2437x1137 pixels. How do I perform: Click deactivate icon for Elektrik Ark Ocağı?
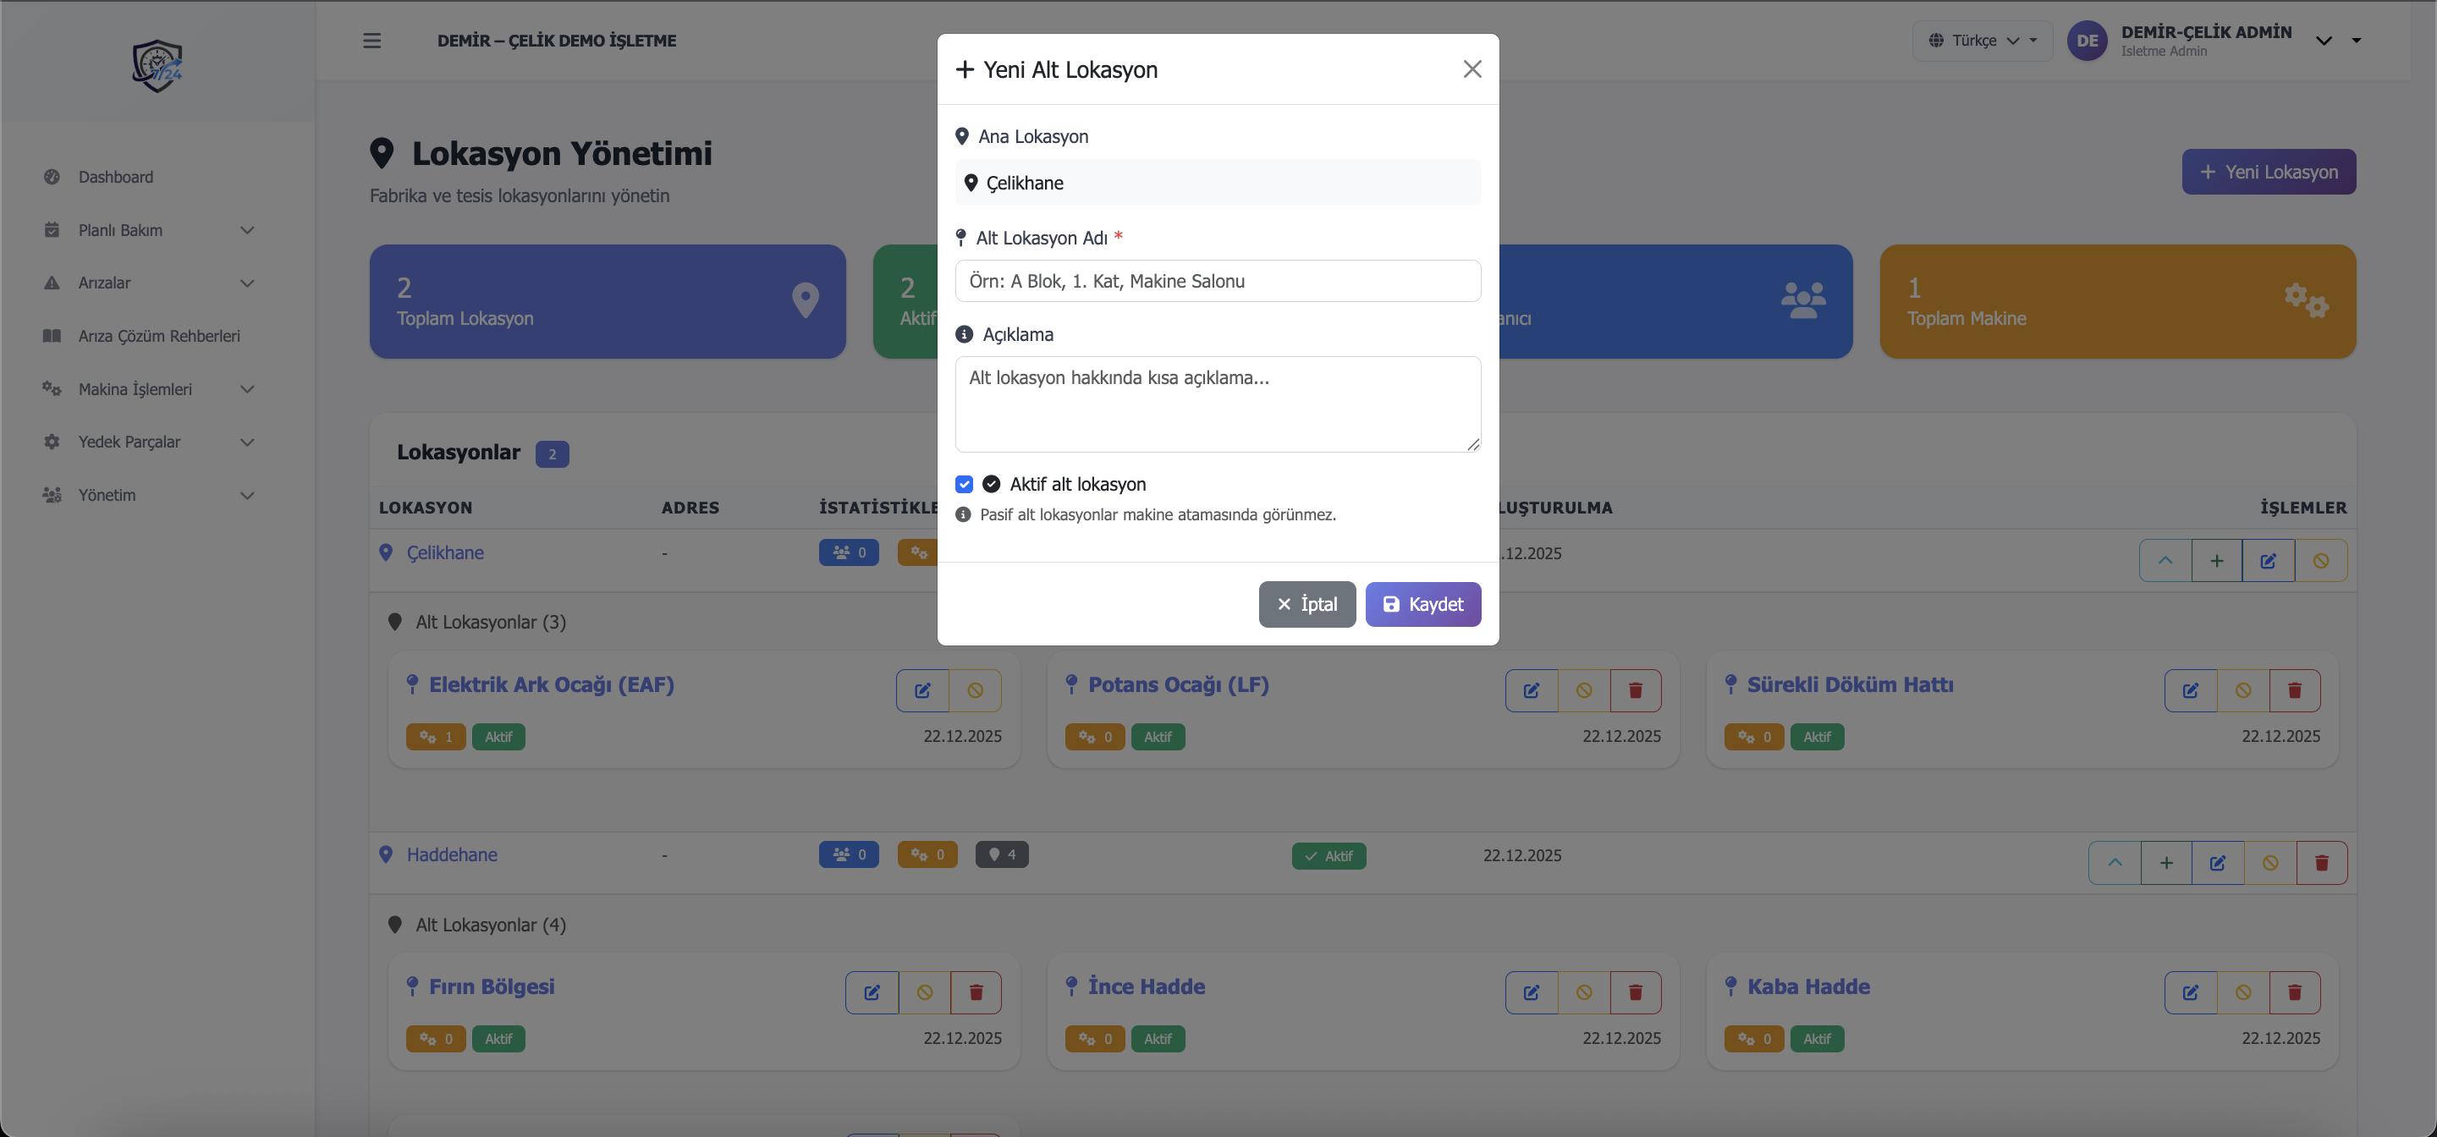click(x=976, y=690)
